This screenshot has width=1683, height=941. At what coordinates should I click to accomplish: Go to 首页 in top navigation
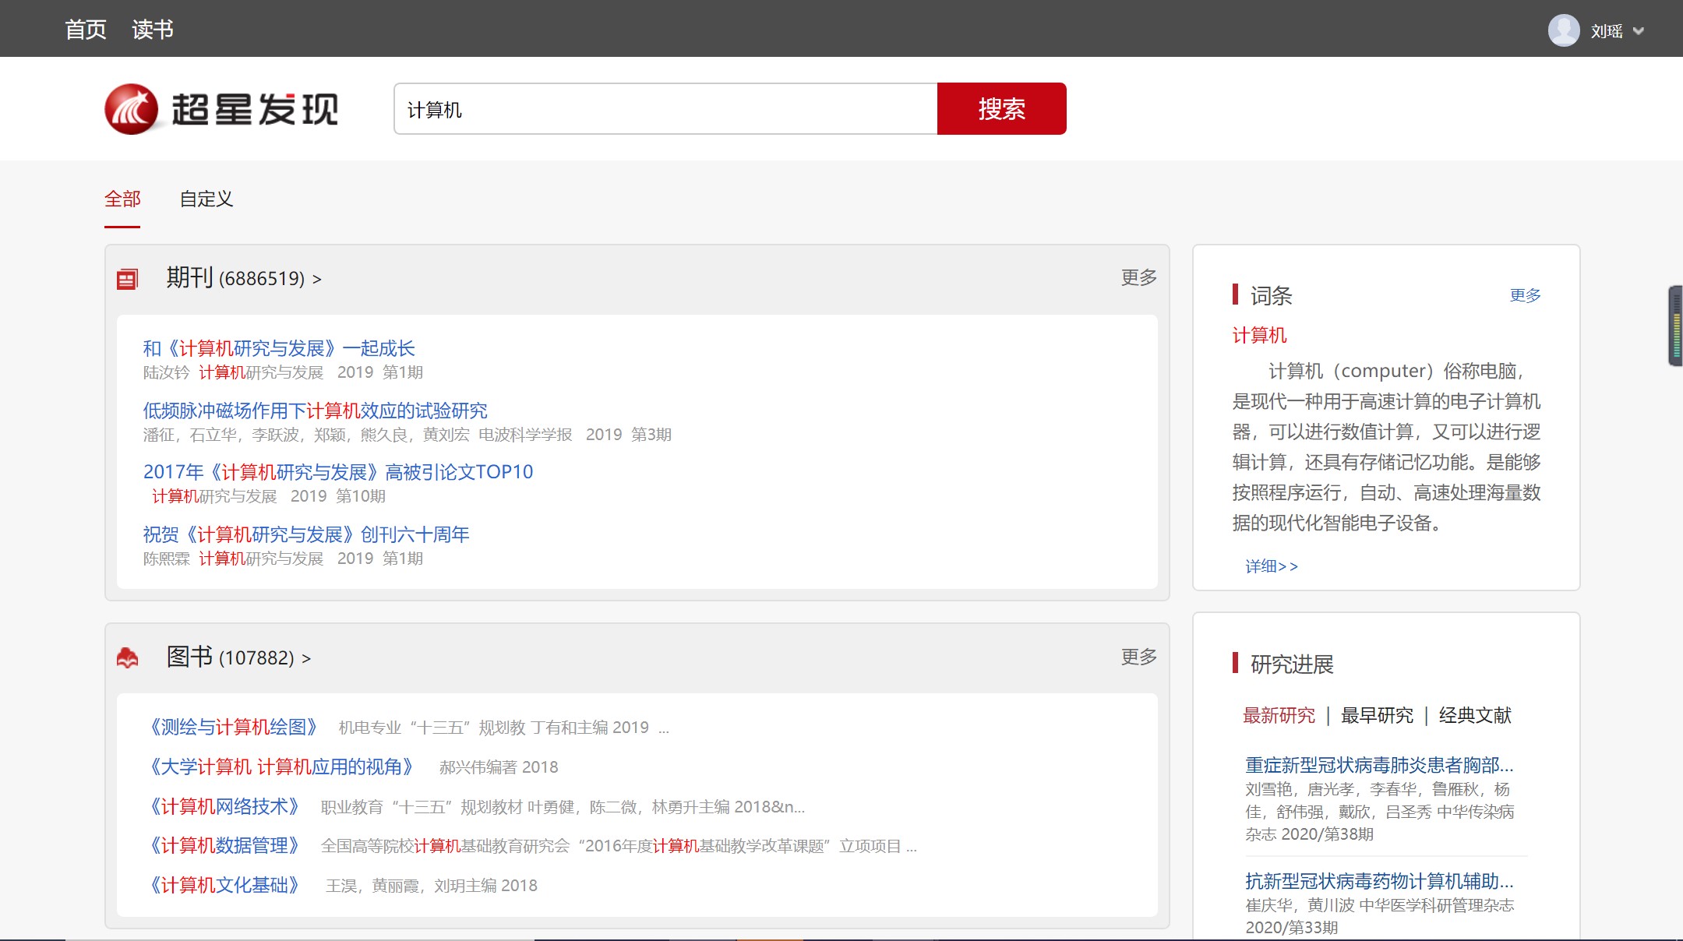[86, 30]
